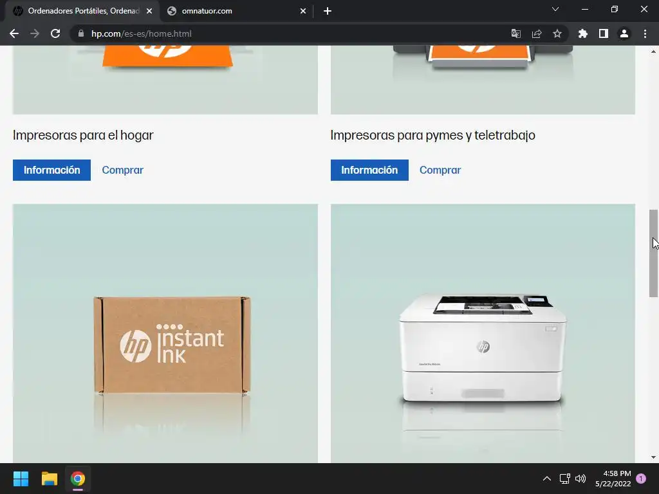This screenshot has width=659, height=494.
Task: Click the vertical scrollbar thumb
Action: 653,253
